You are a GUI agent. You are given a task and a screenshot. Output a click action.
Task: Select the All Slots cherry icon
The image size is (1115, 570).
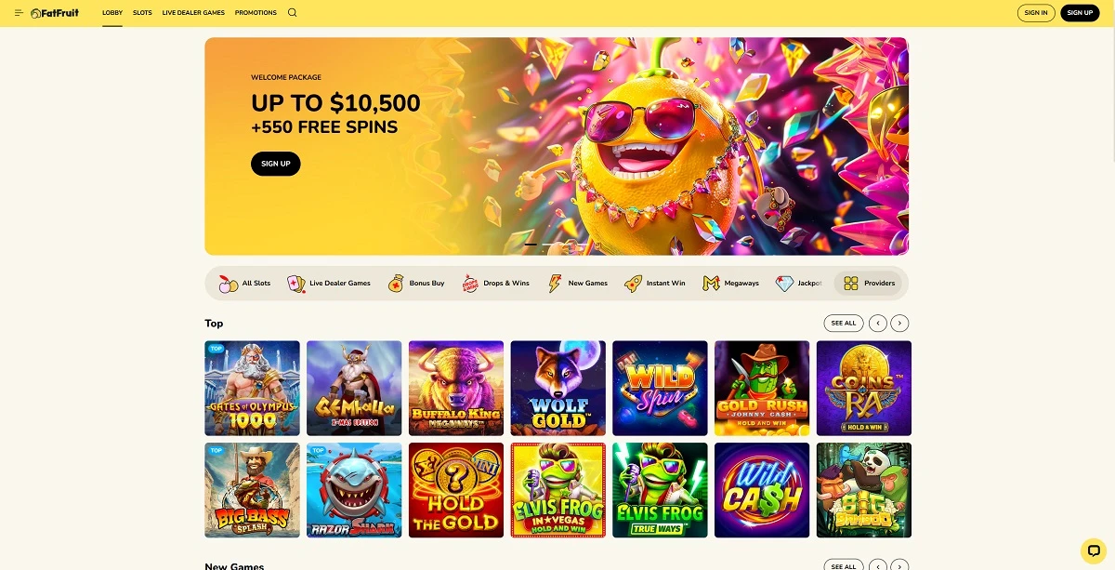(228, 284)
